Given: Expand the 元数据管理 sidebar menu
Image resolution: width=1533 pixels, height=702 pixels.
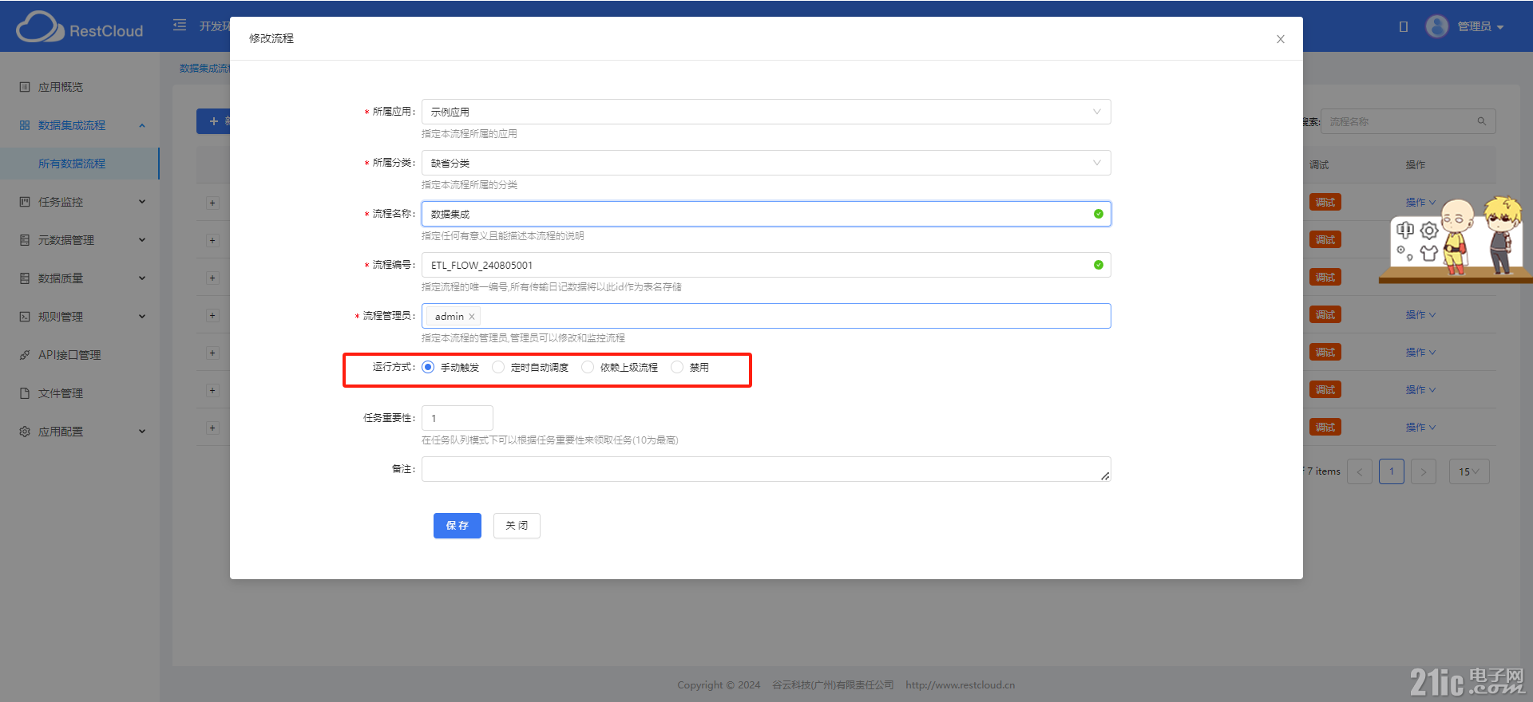Looking at the screenshot, I should 80,240.
